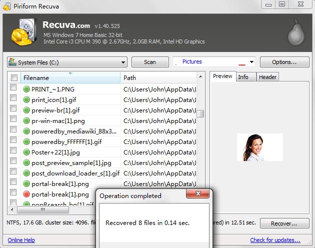
Task: Click the Recuva hard-hat drive logo
Action: click(23, 32)
